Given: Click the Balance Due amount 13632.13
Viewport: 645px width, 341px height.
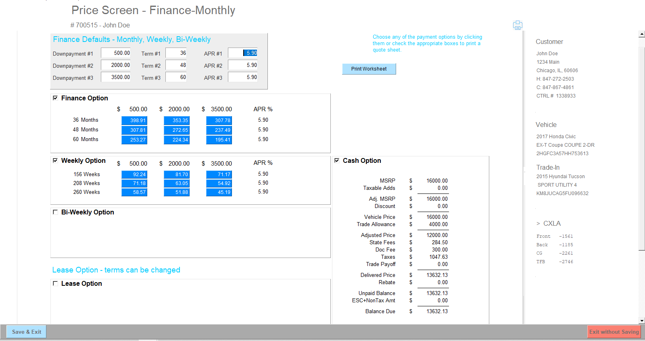Looking at the screenshot, I should click(x=437, y=311).
